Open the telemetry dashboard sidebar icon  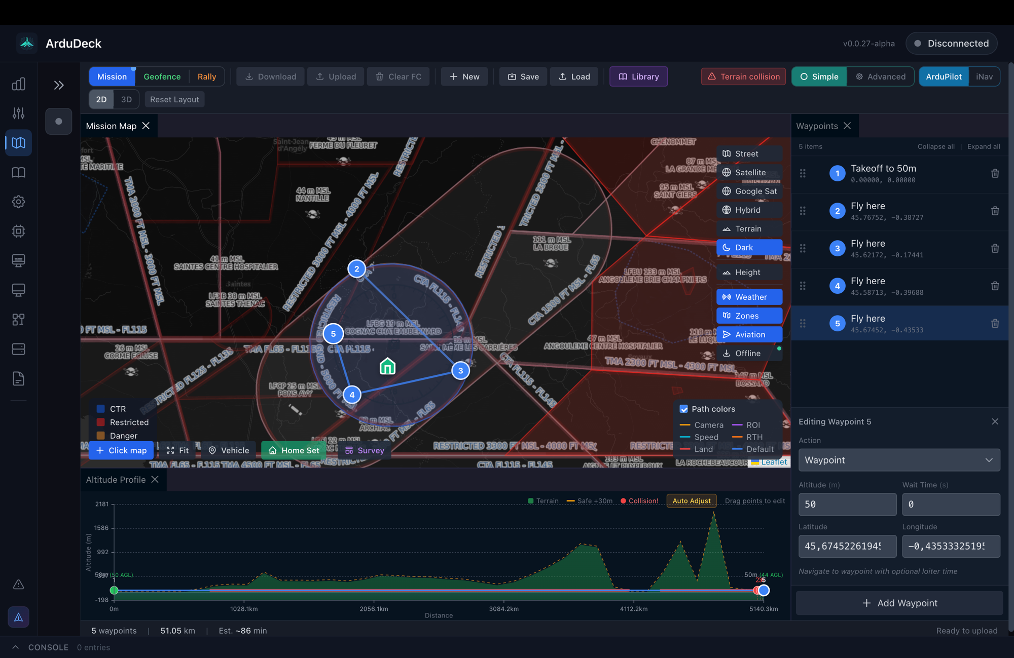click(19, 84)
